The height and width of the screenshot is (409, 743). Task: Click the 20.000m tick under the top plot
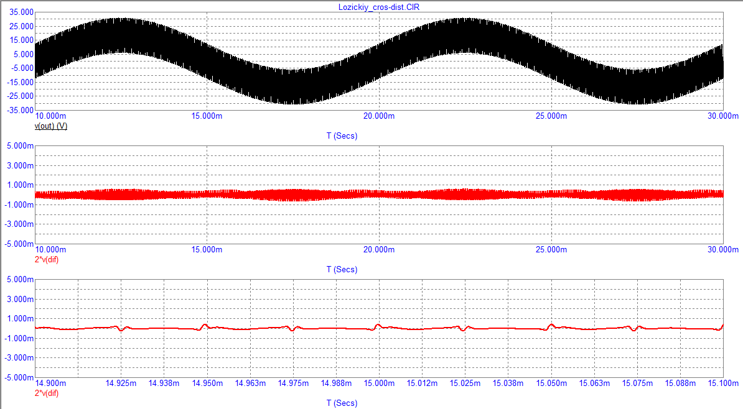tap(379, 116)
